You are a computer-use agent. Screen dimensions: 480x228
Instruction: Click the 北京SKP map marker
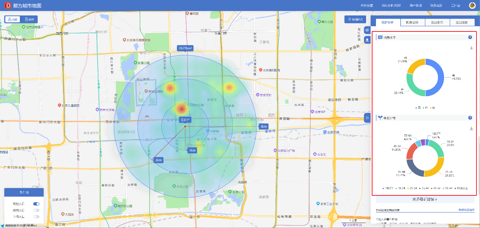tap(318, 112)
